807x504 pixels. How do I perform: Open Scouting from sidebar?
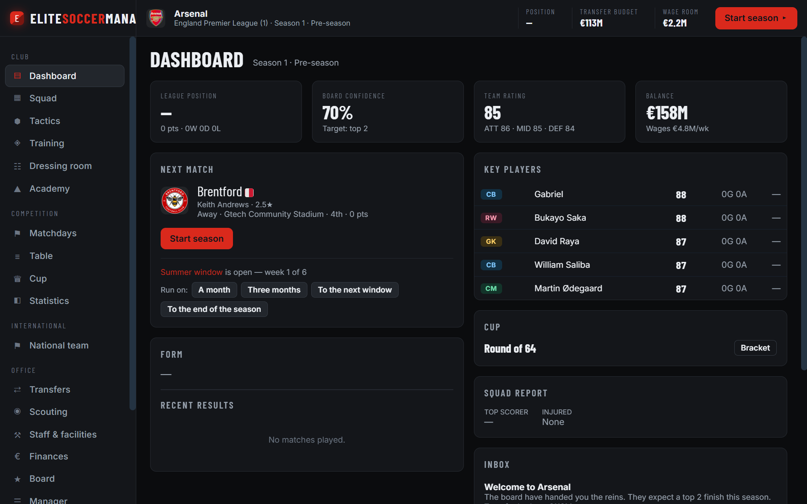(65, 412)
